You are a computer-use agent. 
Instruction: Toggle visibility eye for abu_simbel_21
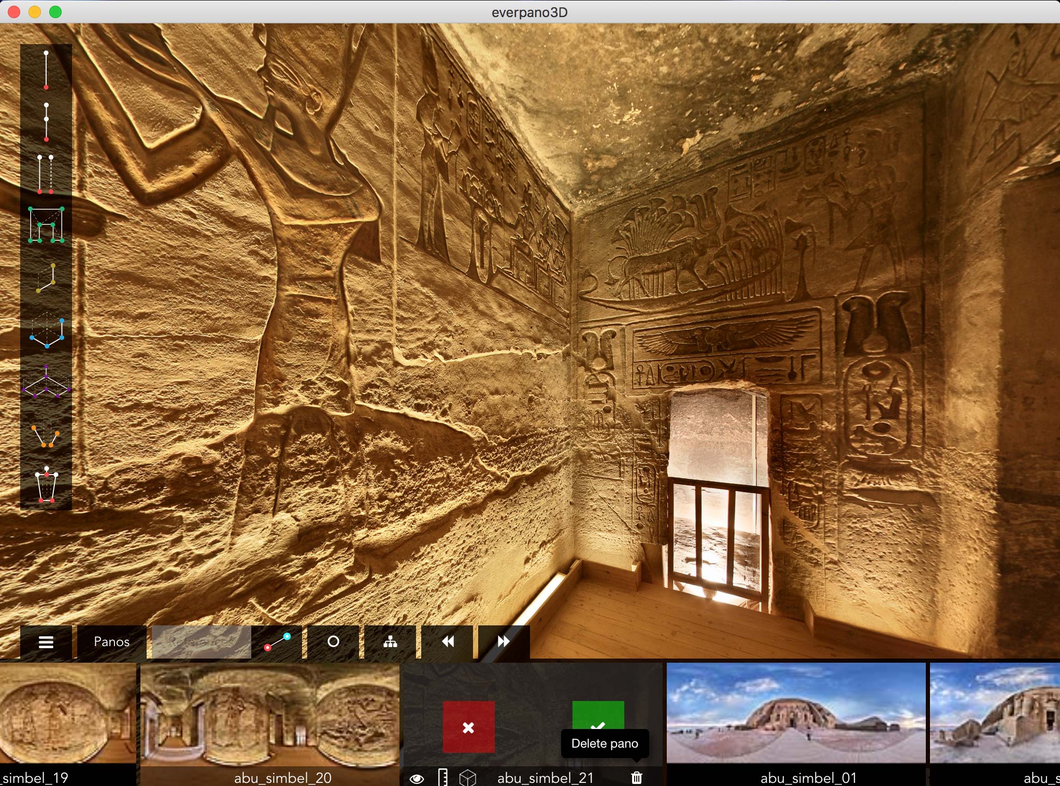tap(417, 778)
